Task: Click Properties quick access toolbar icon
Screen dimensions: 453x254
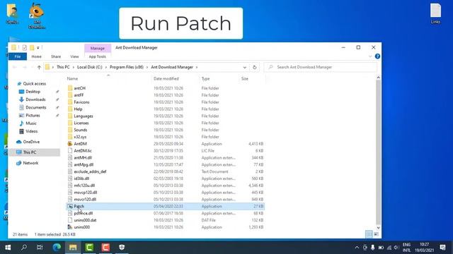Action: pos(25,47)
